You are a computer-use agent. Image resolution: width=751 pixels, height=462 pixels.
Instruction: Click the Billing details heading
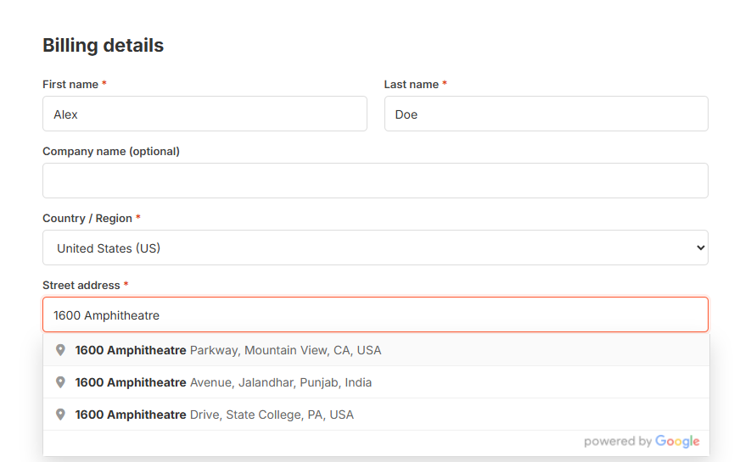click(x=104, y=46)
